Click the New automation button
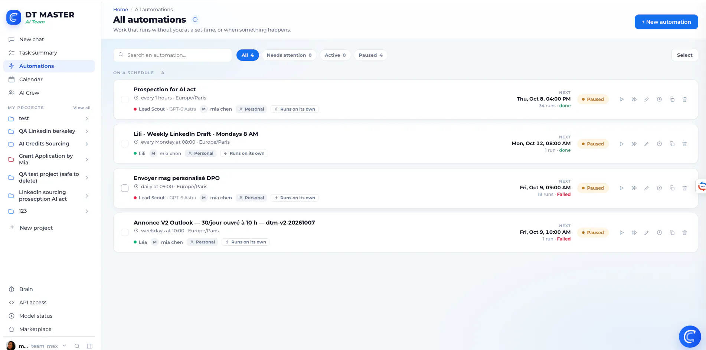 pos(666,22)
